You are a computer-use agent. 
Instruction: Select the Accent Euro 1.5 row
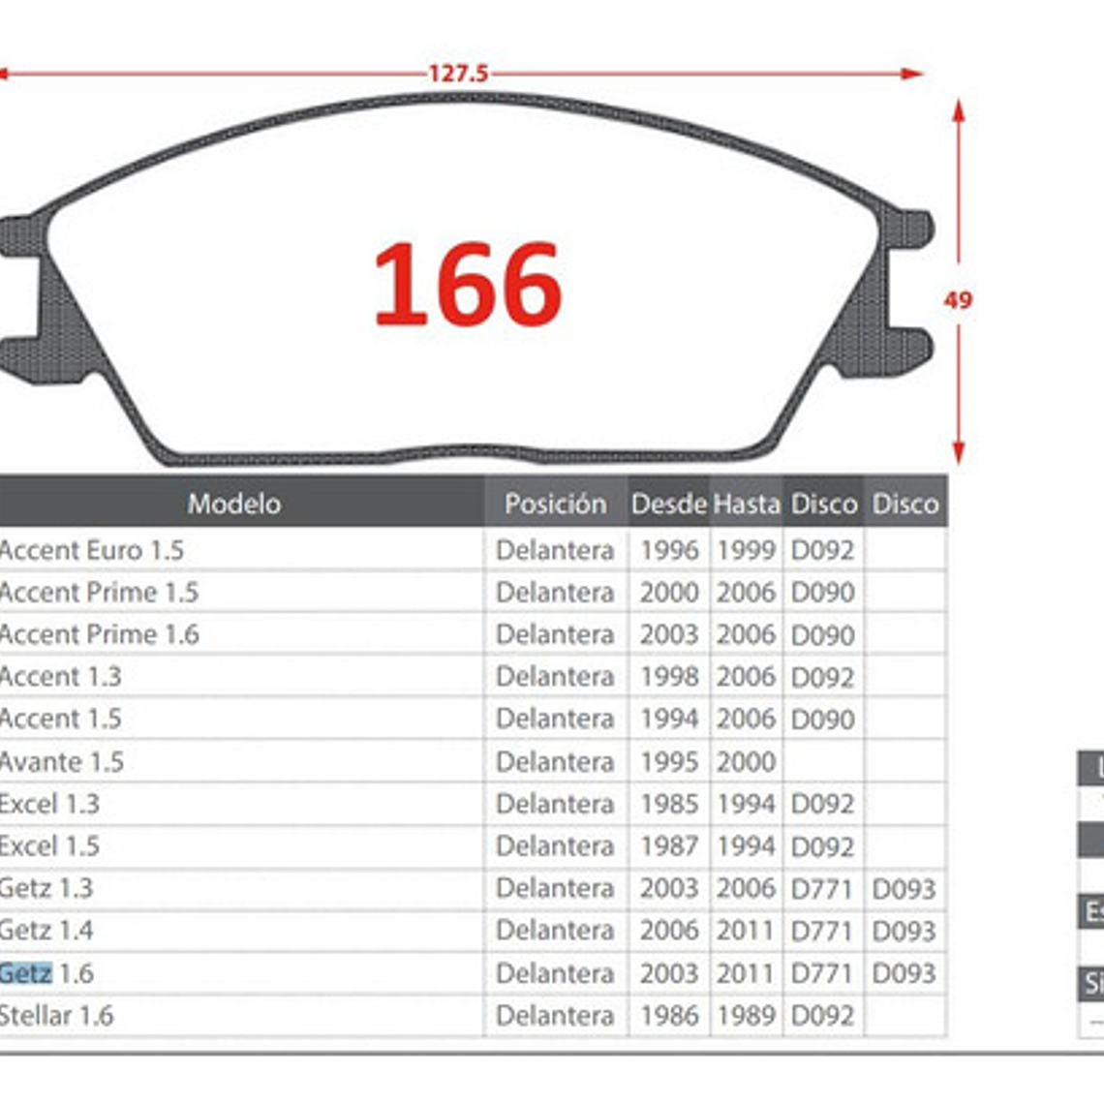[92, 550]
